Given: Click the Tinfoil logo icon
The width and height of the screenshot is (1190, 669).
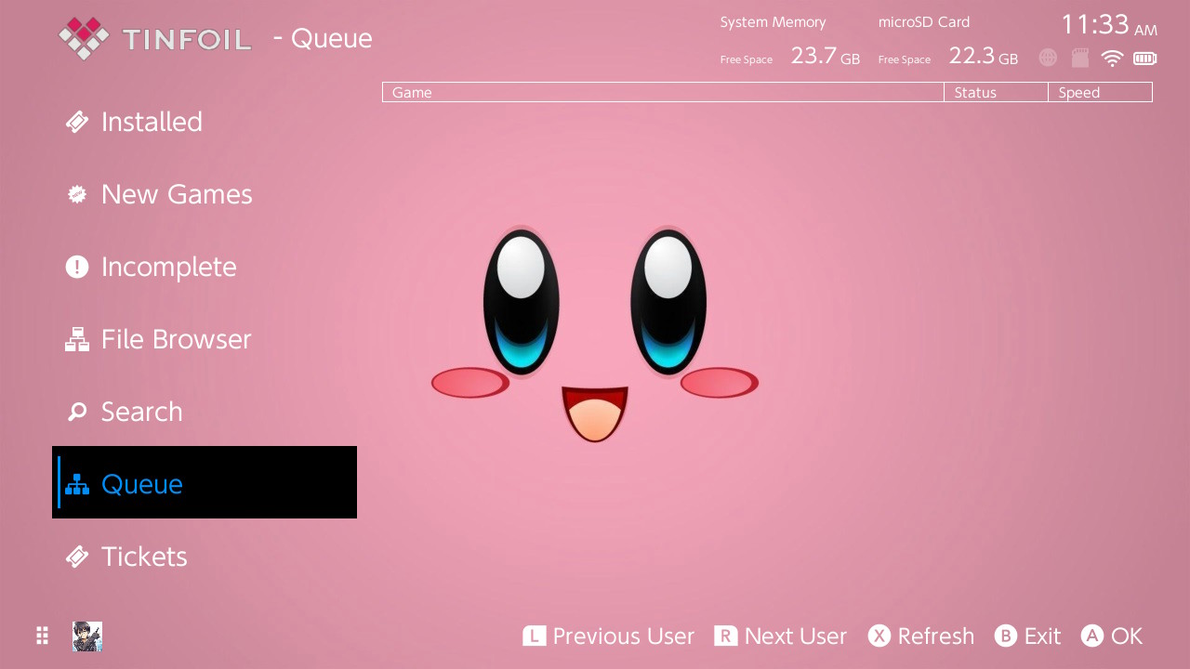Looking at the screenshot, I should [84, 38].
